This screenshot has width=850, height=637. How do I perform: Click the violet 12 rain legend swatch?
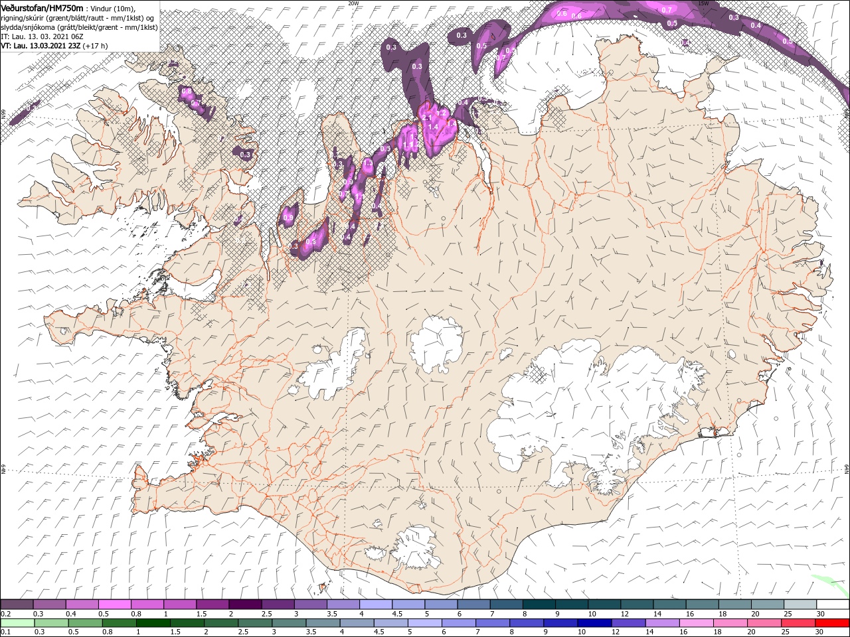pos(628,623)
